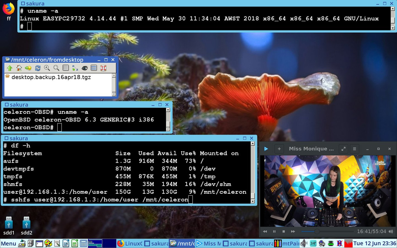Open the Firefox 'ff' desktop icon

point(9,11)
